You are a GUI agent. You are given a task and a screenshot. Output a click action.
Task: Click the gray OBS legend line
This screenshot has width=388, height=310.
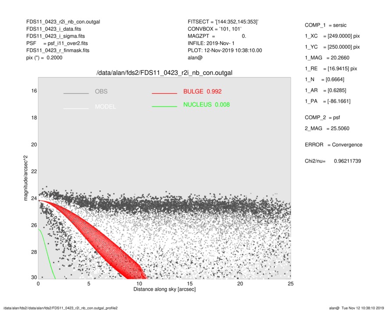(76, 94)
